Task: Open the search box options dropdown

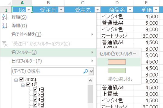Action: [x=91, y=71]
